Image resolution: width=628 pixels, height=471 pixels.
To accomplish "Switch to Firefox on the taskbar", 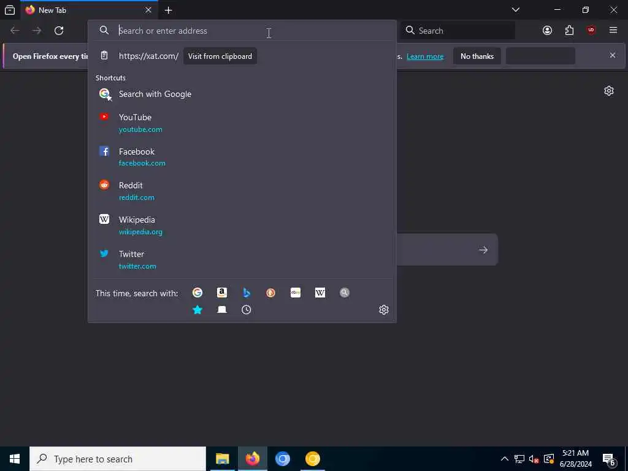I will pyautogui.click(x=252, y=459).
